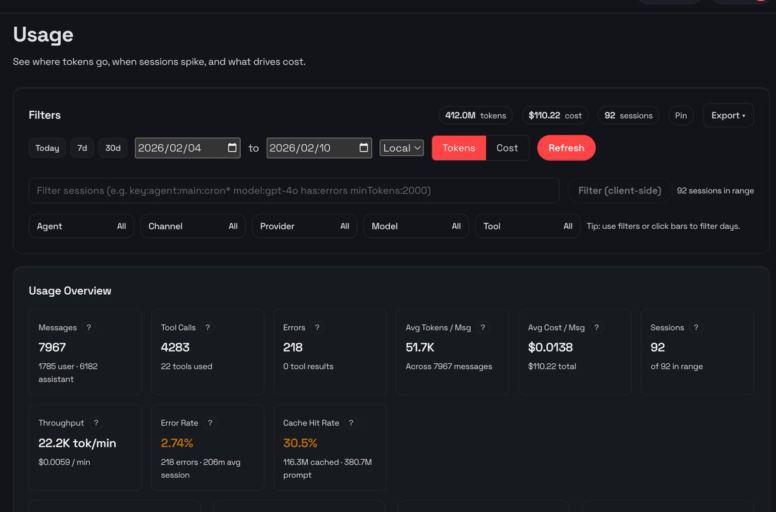Focus the Filter sessions text field
Screen dimensions: 776x512
coord(294,191)
